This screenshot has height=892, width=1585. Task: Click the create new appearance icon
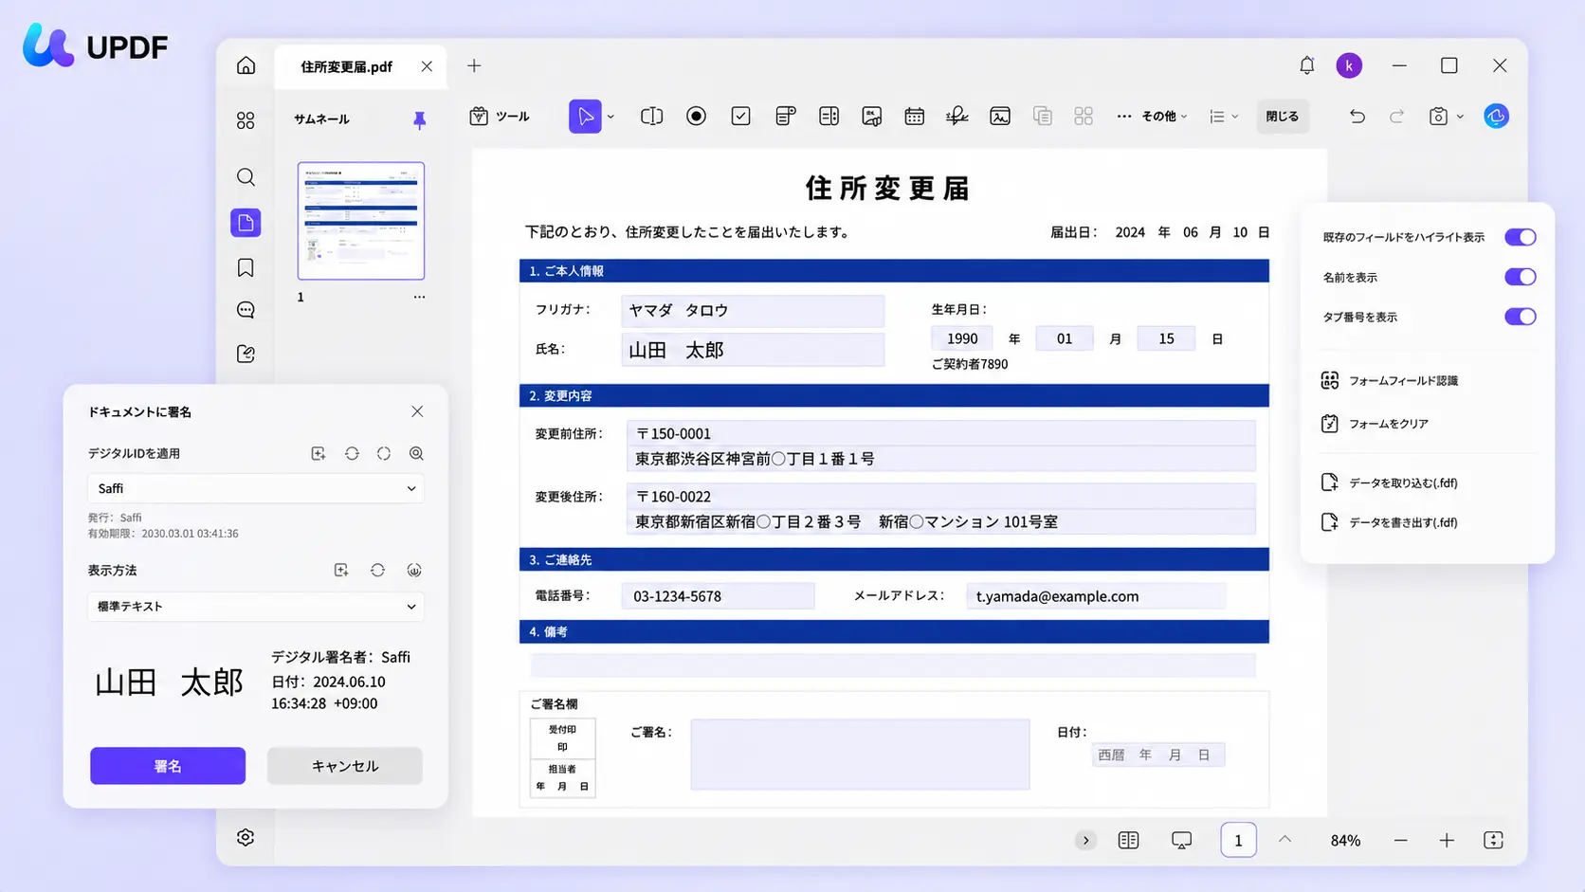[341, 570]
